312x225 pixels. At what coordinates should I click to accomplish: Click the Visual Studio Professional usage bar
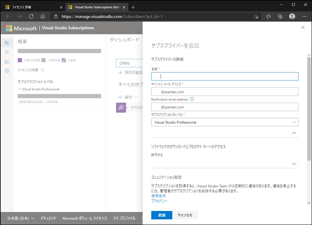point(59,96)
